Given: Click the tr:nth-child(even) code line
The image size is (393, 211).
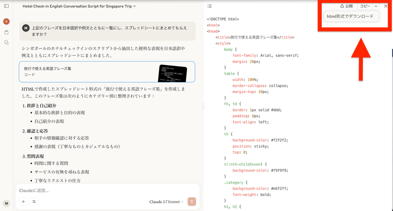Looking at the screenshot, I should [x=245, y=164].
